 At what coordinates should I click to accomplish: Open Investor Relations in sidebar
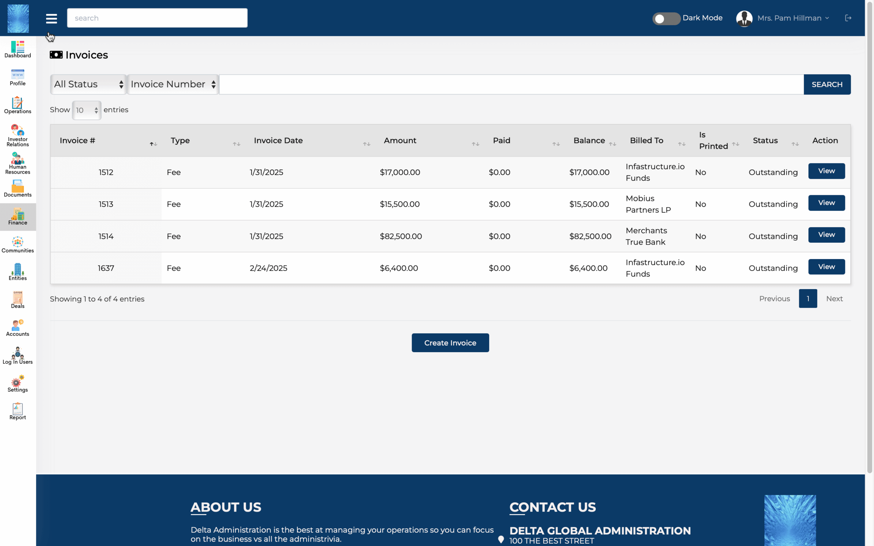coord(17,135)
